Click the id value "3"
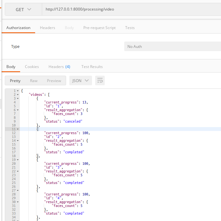221x221 pixels. [x=58, y=167]
